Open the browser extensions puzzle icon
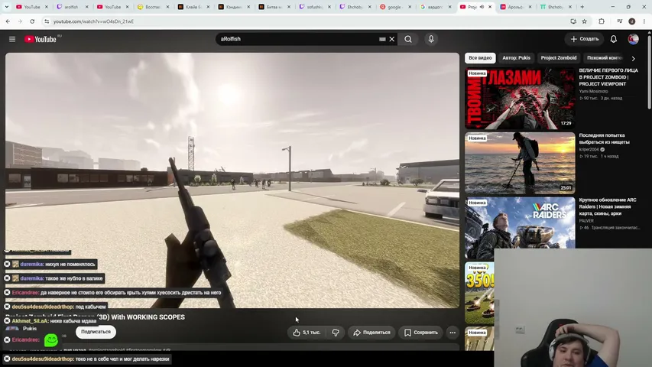Image resolution: width=652 pixels, height=367 pixels. pos(602,21)
